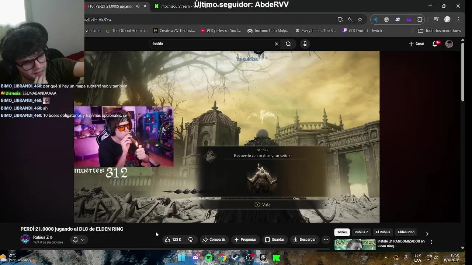The width and height of the screenshot is (472, 265).
Task: Open the YouTube account avatar menu
Action: 449,44
